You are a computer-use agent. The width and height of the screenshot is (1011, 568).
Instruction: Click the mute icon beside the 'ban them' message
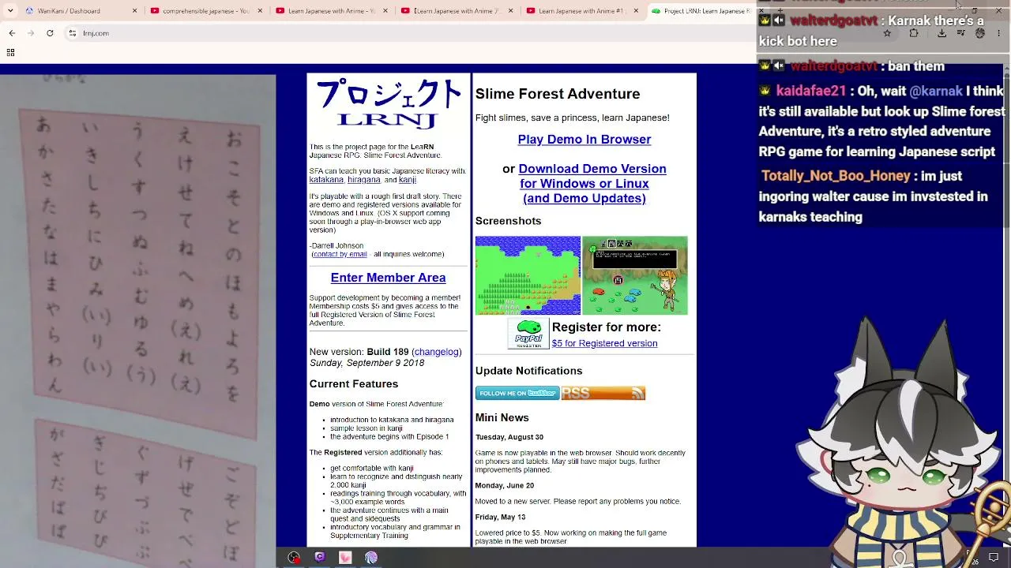point(779,66)
